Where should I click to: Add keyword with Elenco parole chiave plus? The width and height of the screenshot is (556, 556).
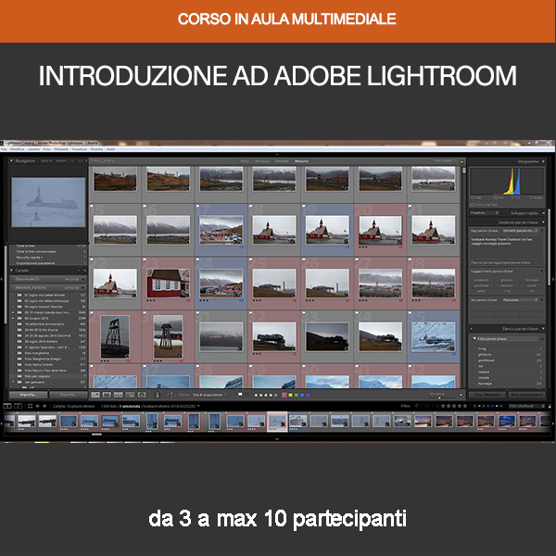tap(471, 329)
